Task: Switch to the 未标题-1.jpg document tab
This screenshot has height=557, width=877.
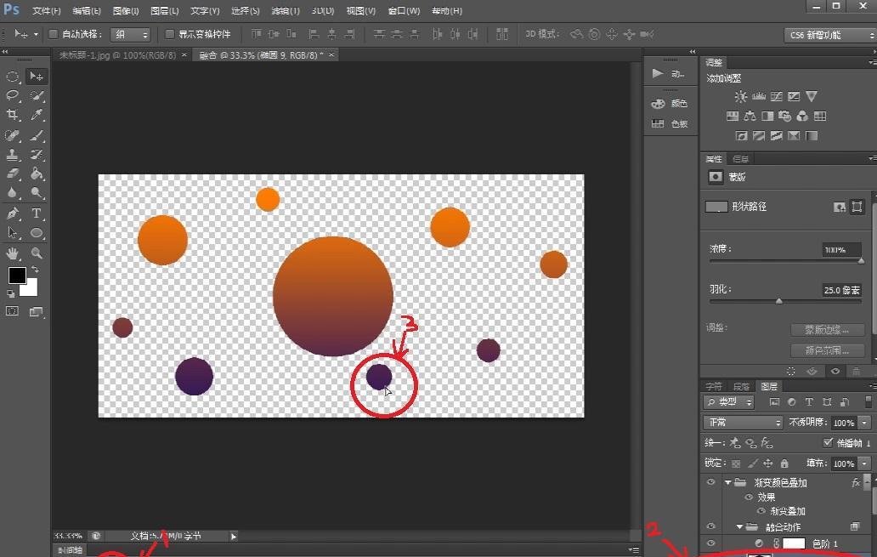Action: pos(117,54)
